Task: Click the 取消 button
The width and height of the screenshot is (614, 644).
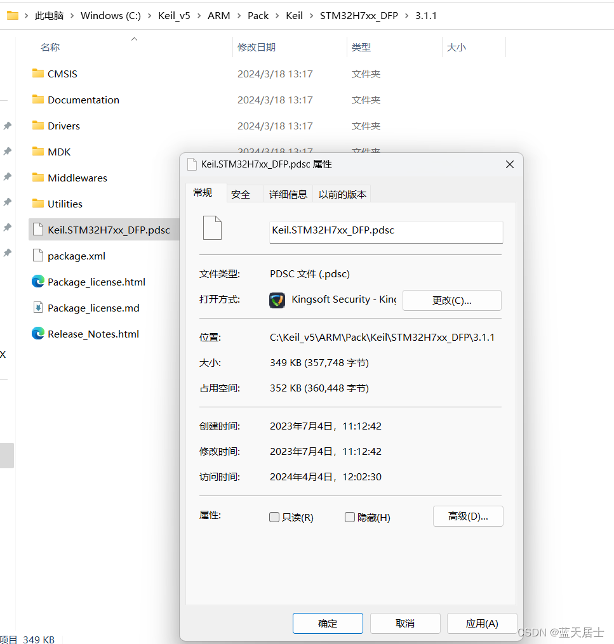Action: click(x=405, y=624)
